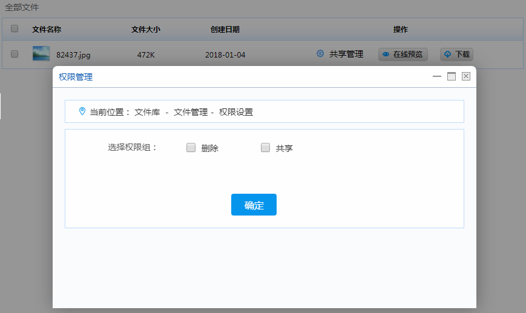Open the 共享管理 link

click(346, 54)
